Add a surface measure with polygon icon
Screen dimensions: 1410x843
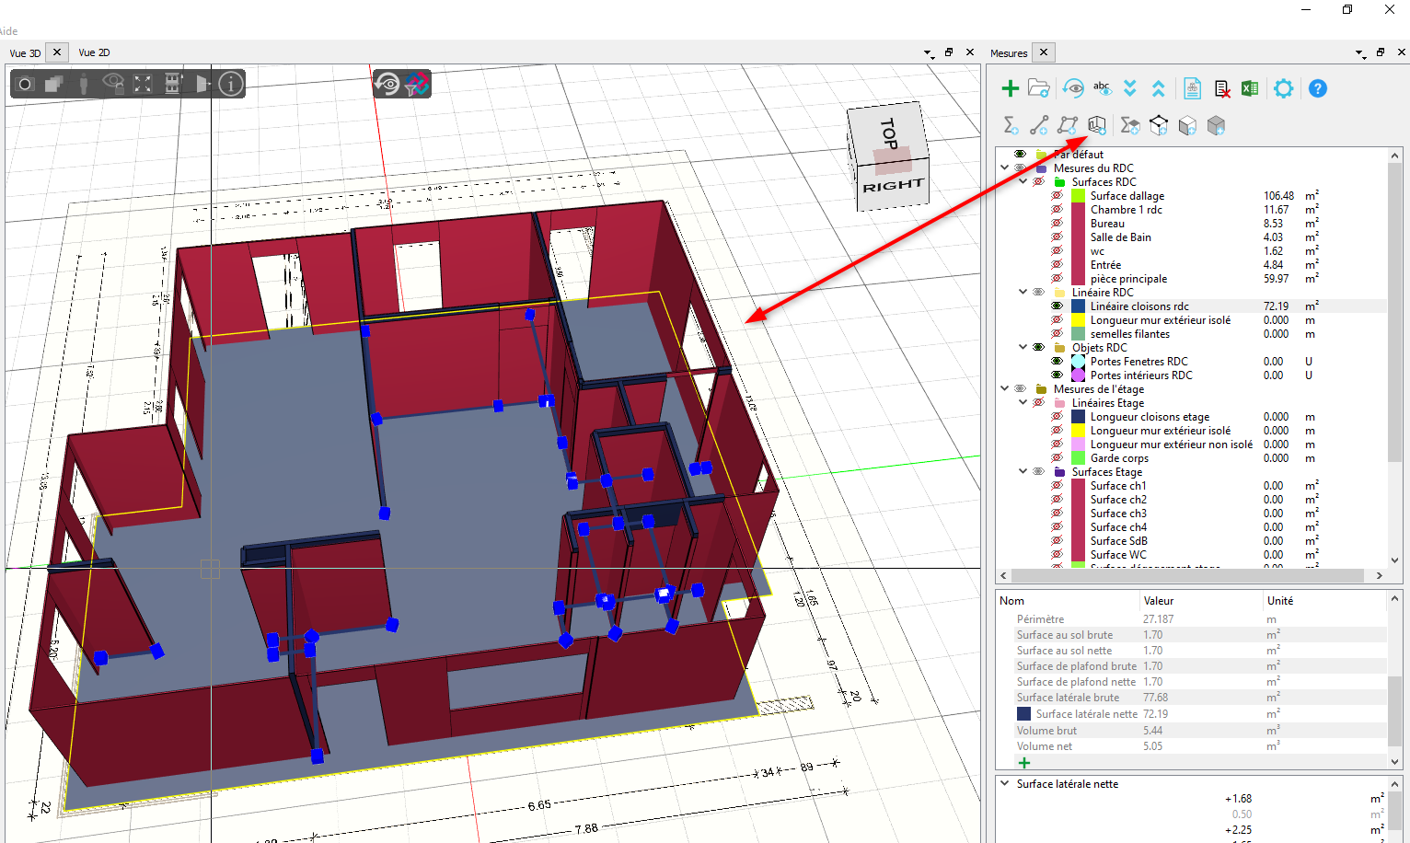(x=1068, y=125)
